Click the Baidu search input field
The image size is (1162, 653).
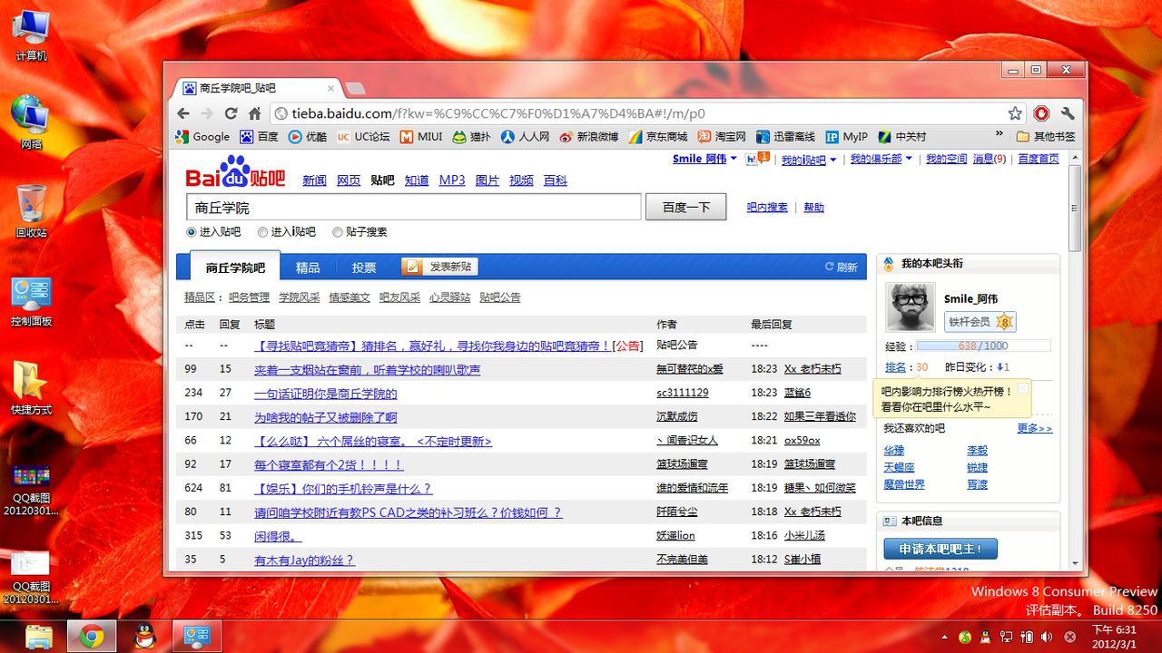point(414,208)
